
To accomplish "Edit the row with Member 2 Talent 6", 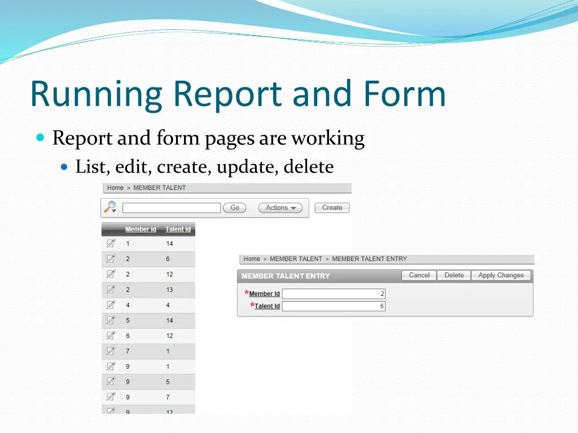I will [x=111, y=259].
